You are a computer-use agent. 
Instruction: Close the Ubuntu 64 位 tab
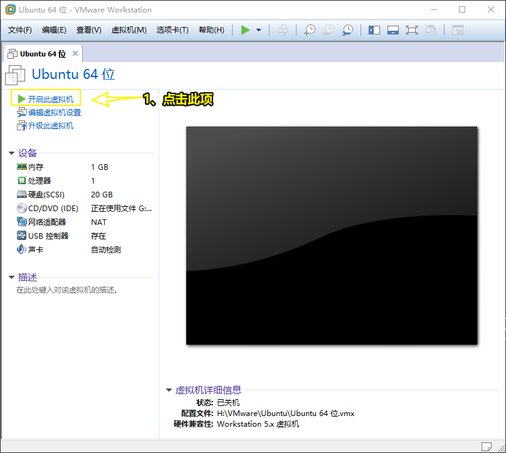(75, 53)
